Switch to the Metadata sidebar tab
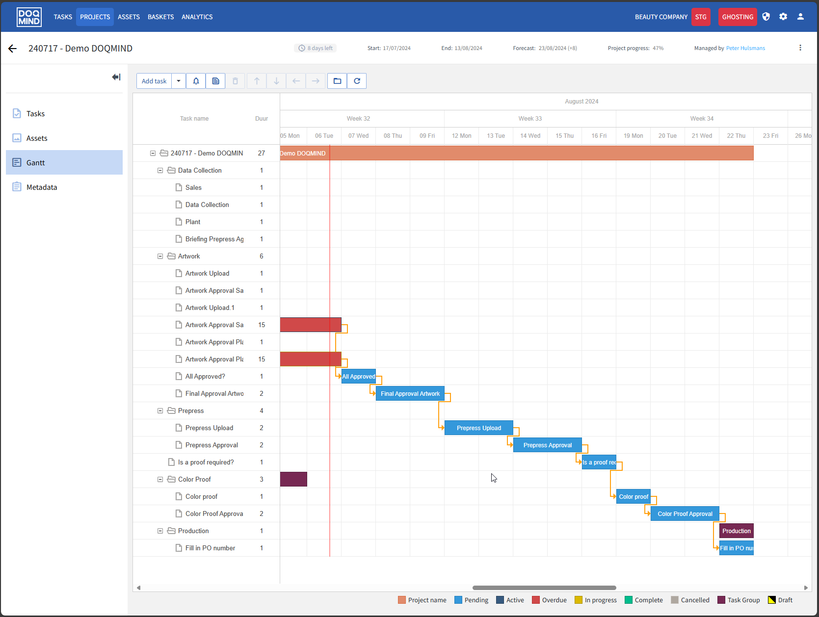 click(x=42, y=187)
